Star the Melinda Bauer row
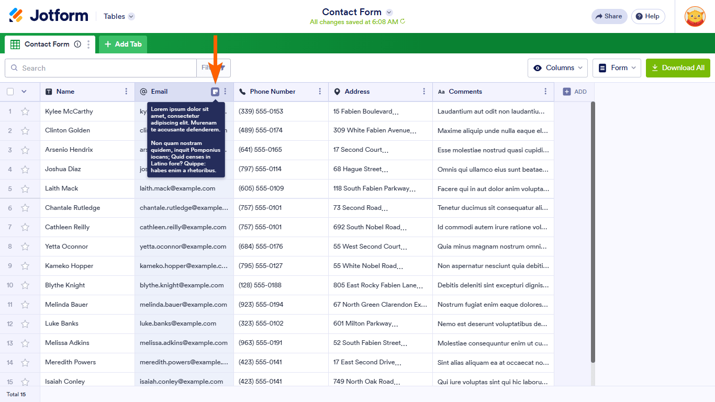The height and width of the screenshot is (402, 715). point(25,305)
